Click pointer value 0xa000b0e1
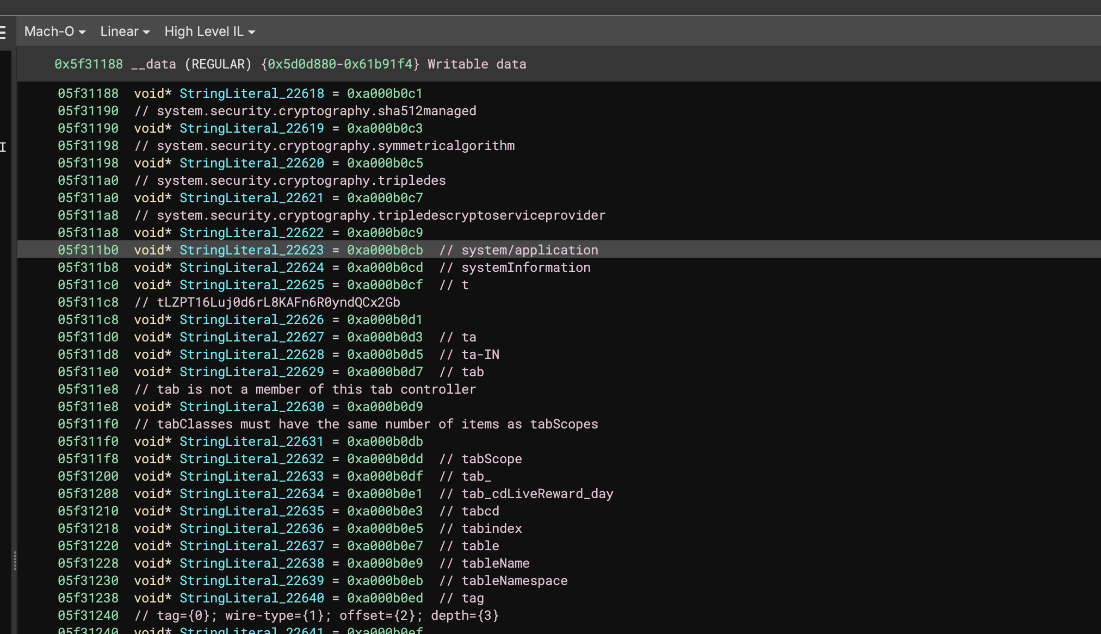This screenshot has height=634, width=1101. pyautogui.click(x=385, y=494)
